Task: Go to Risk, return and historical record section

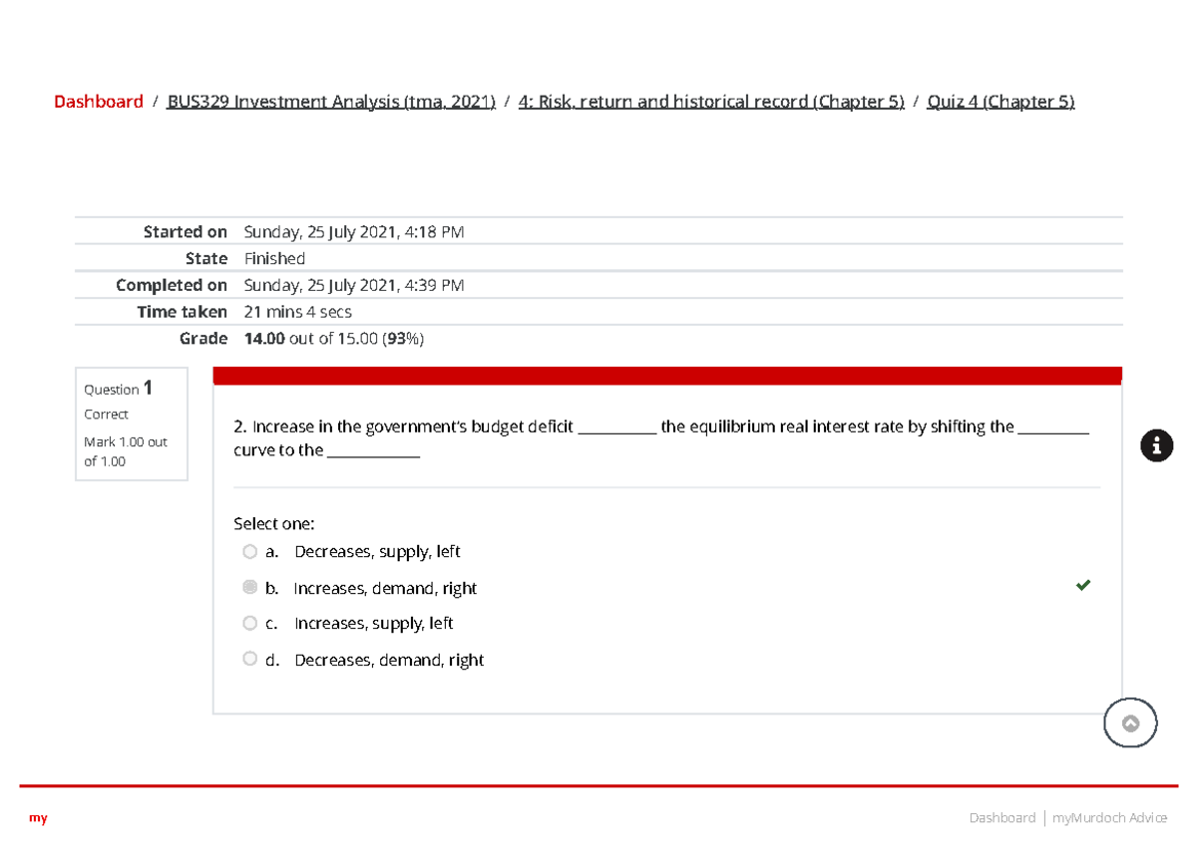Action: click(x=711, y=102)
